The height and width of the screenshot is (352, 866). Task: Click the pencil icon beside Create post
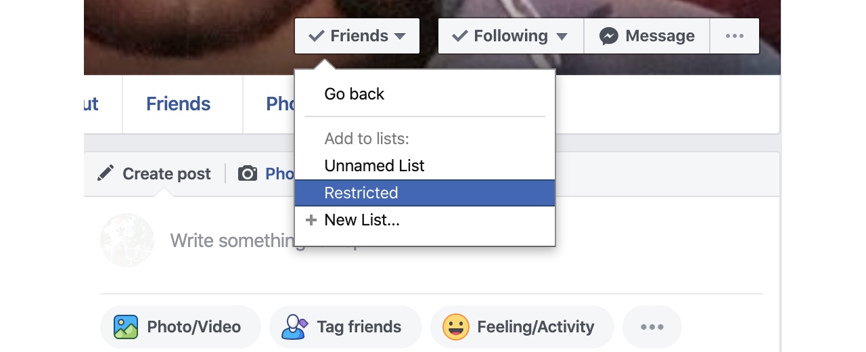tap(106, 173)
